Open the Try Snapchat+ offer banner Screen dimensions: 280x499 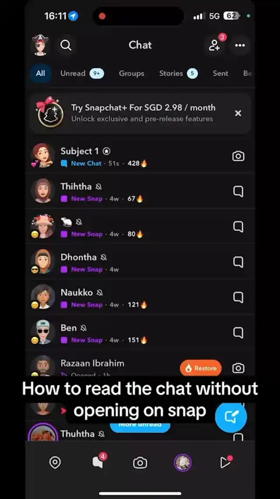[x=140, y=113]
